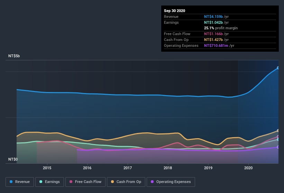Click the NT$0 y-axis label

pos(13,159)
